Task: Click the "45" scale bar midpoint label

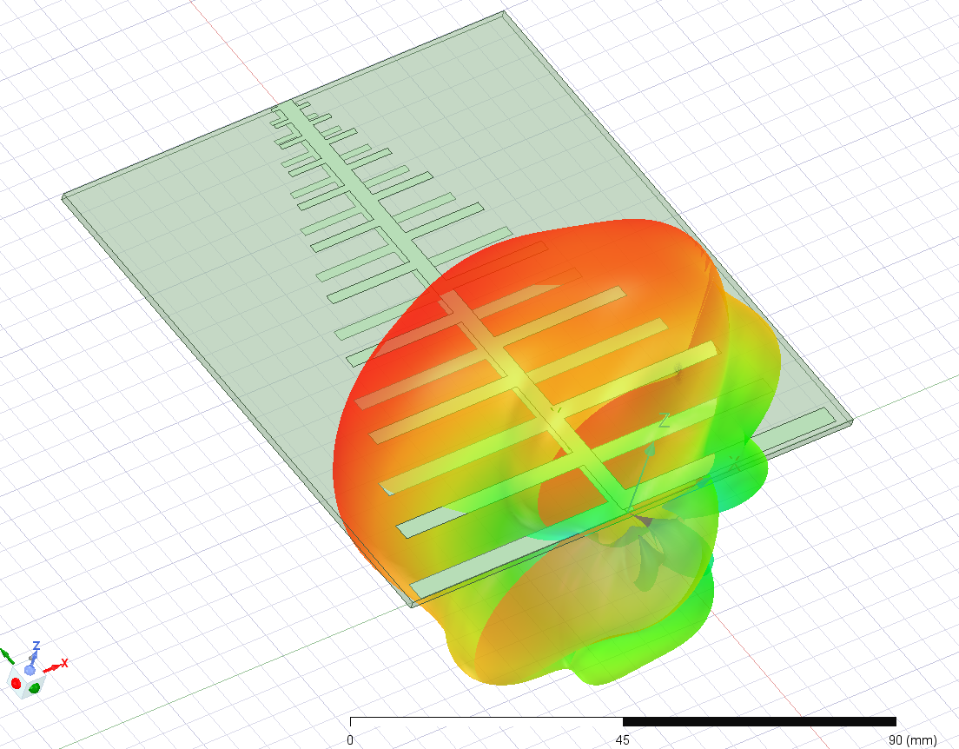Action: click(623, 740)
